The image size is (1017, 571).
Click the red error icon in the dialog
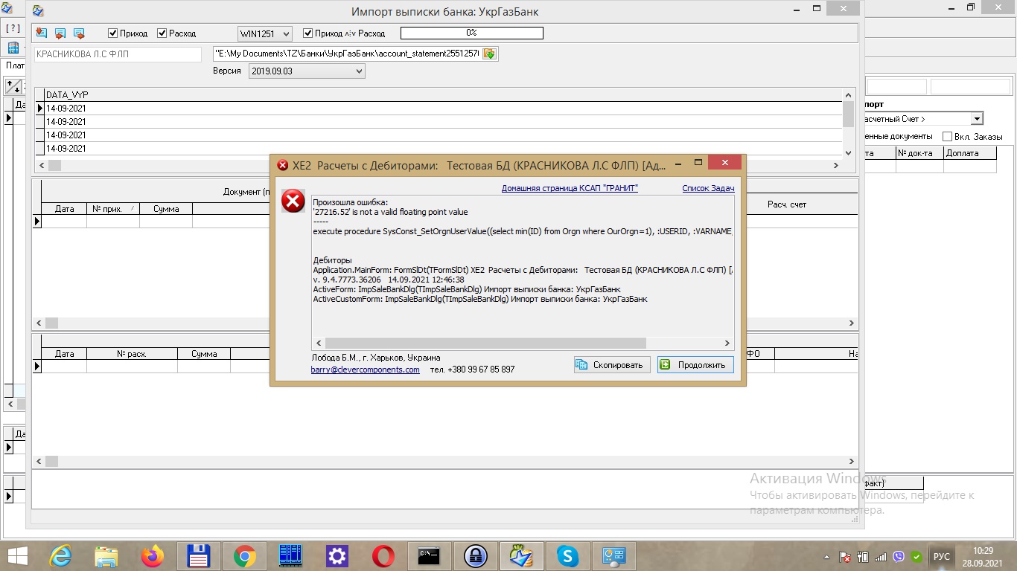pos(293,201)
